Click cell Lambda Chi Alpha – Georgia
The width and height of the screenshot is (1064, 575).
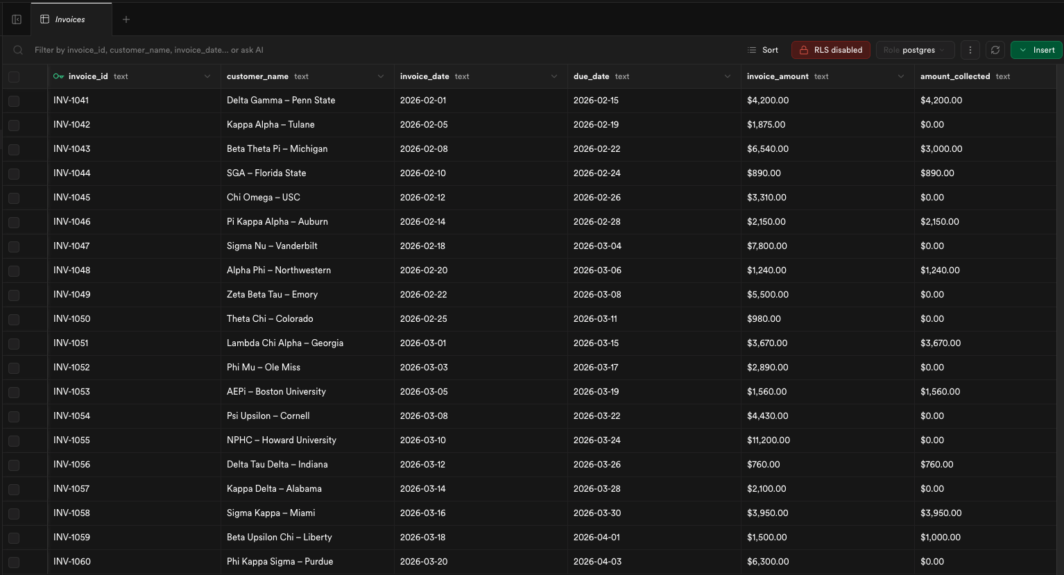coord(307,343)
